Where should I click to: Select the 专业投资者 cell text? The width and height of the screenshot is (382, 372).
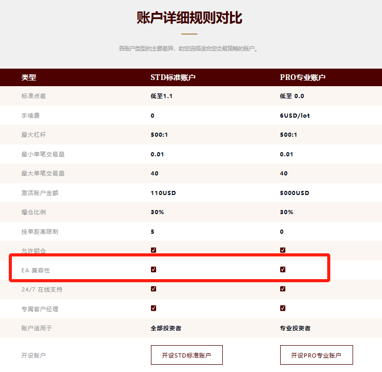click(295, 328)
